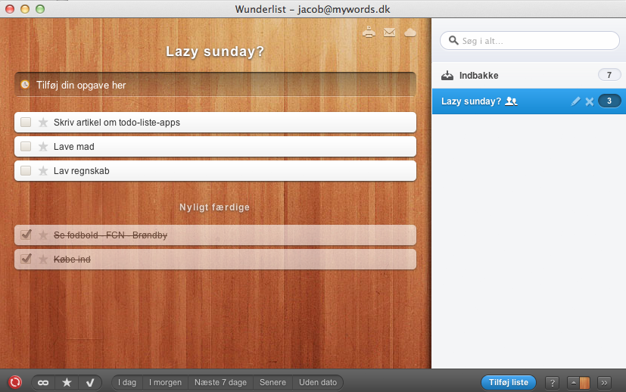Screen dimensions: 626x392
Task: Click the clock icon in add-task field
Action: pos(25,85)
